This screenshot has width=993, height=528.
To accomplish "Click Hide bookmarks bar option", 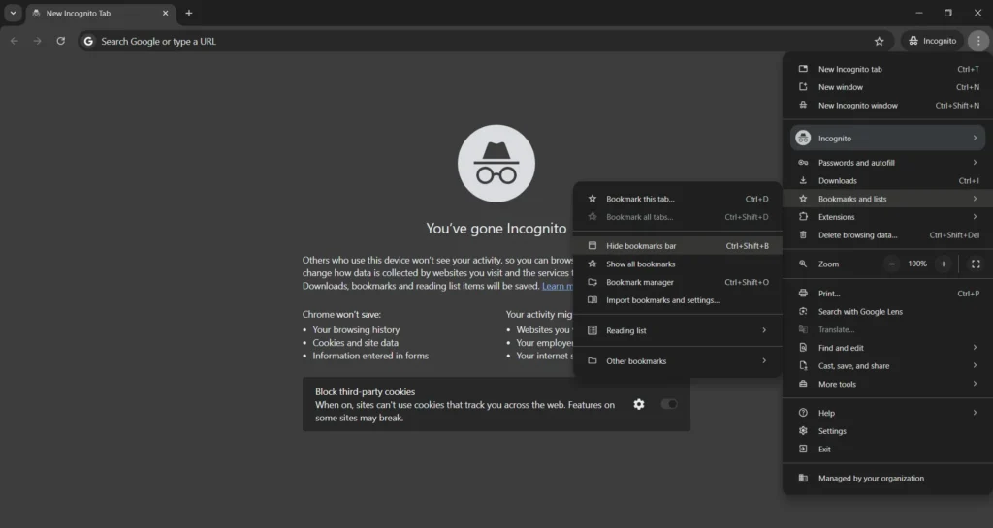I will tap(678, 246).
